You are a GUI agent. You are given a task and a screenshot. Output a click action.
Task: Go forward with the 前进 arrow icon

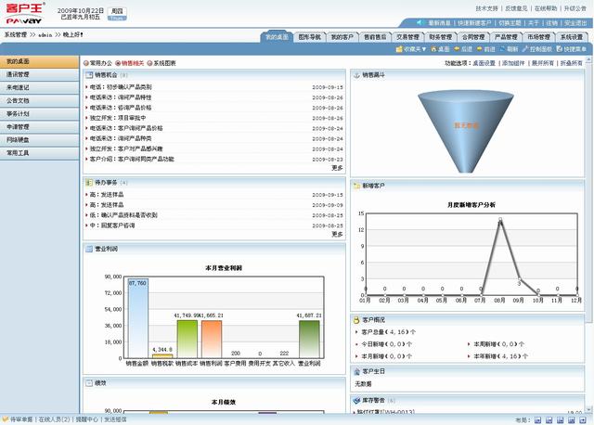[482, 48]
